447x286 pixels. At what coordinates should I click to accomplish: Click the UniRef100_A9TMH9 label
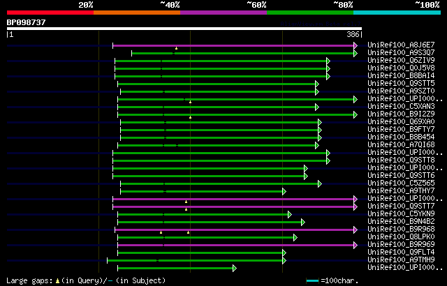coord(401,260)
